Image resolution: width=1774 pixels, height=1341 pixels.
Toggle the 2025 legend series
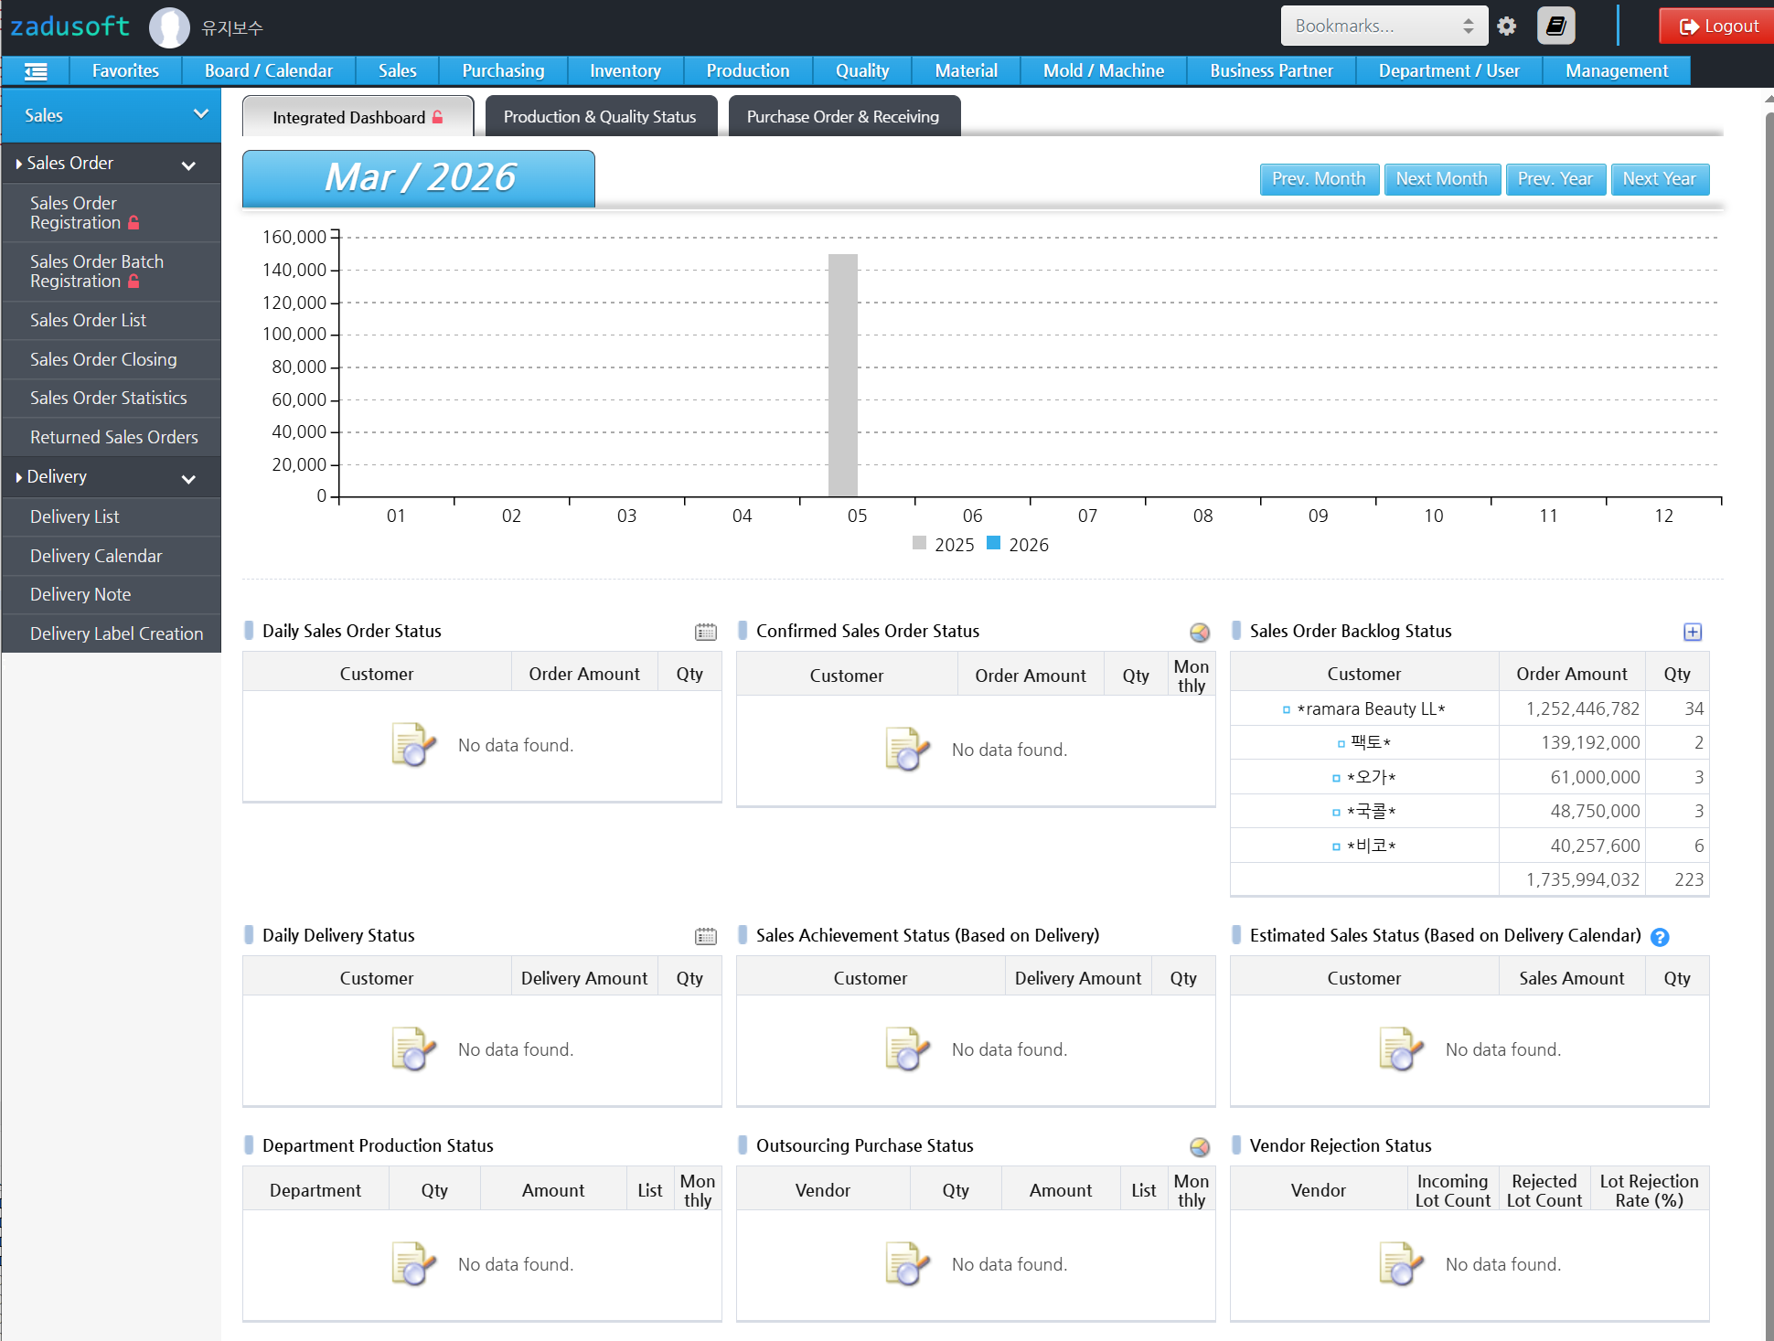(944, 545)
